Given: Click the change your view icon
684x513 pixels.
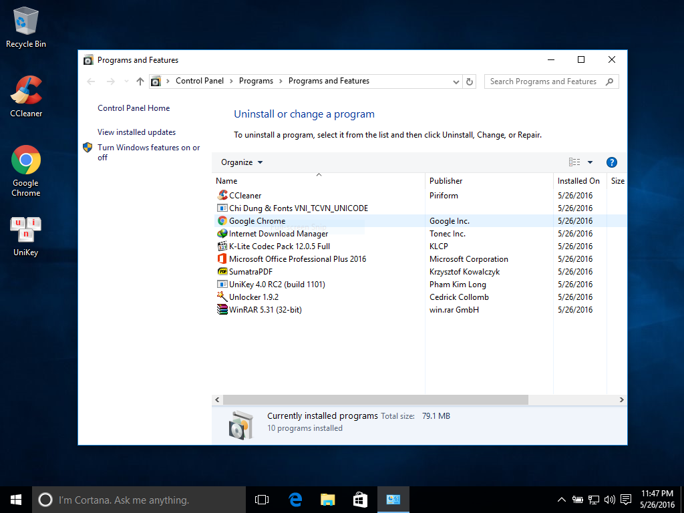Looking at the screenshot, I should click(x=574, y=162).
